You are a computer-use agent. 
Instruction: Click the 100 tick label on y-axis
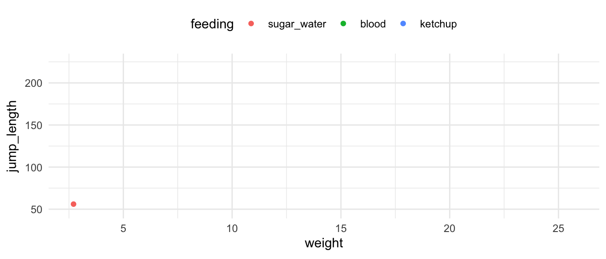coord(34,167)
